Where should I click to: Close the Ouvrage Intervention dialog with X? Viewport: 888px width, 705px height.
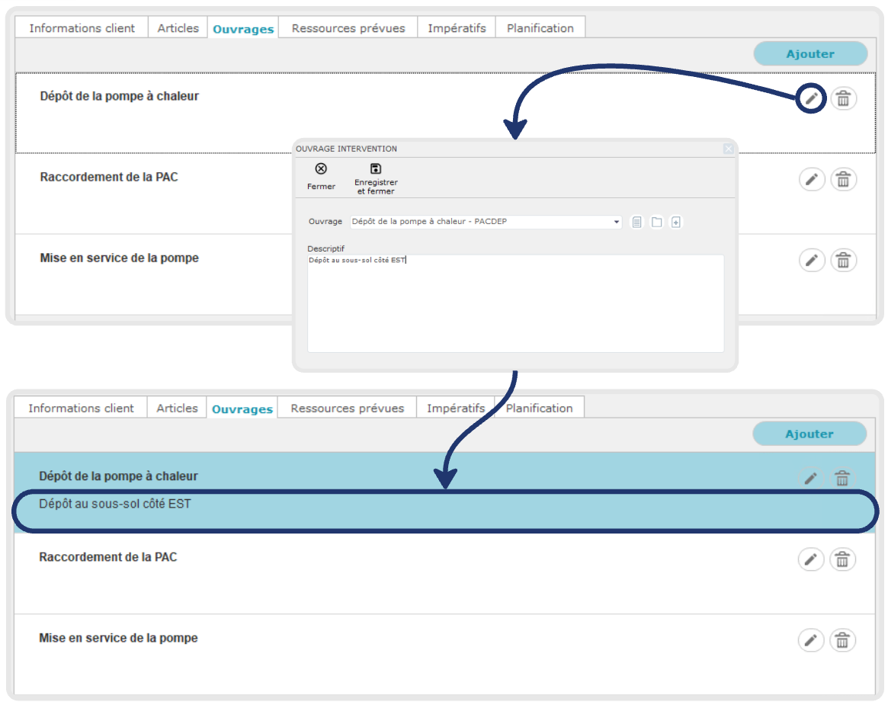728,149
